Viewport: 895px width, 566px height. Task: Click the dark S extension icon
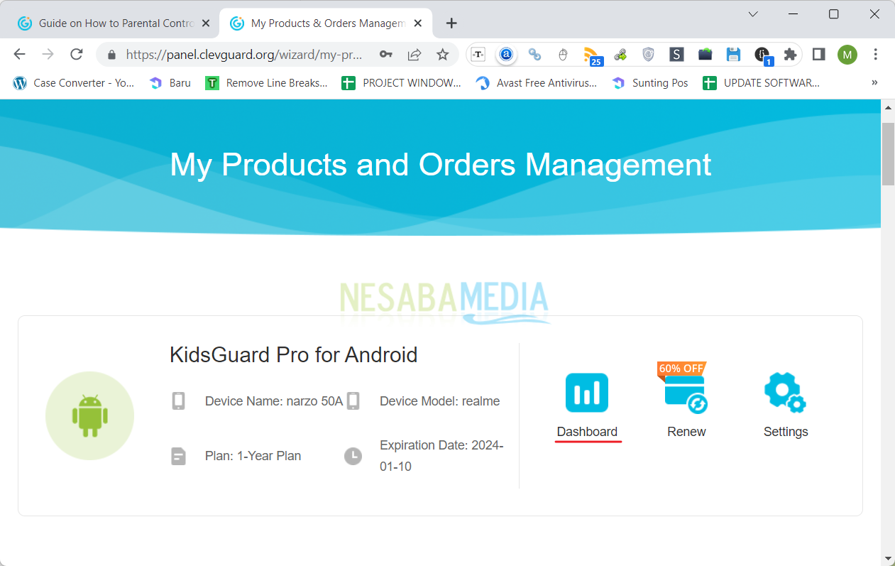676,55
